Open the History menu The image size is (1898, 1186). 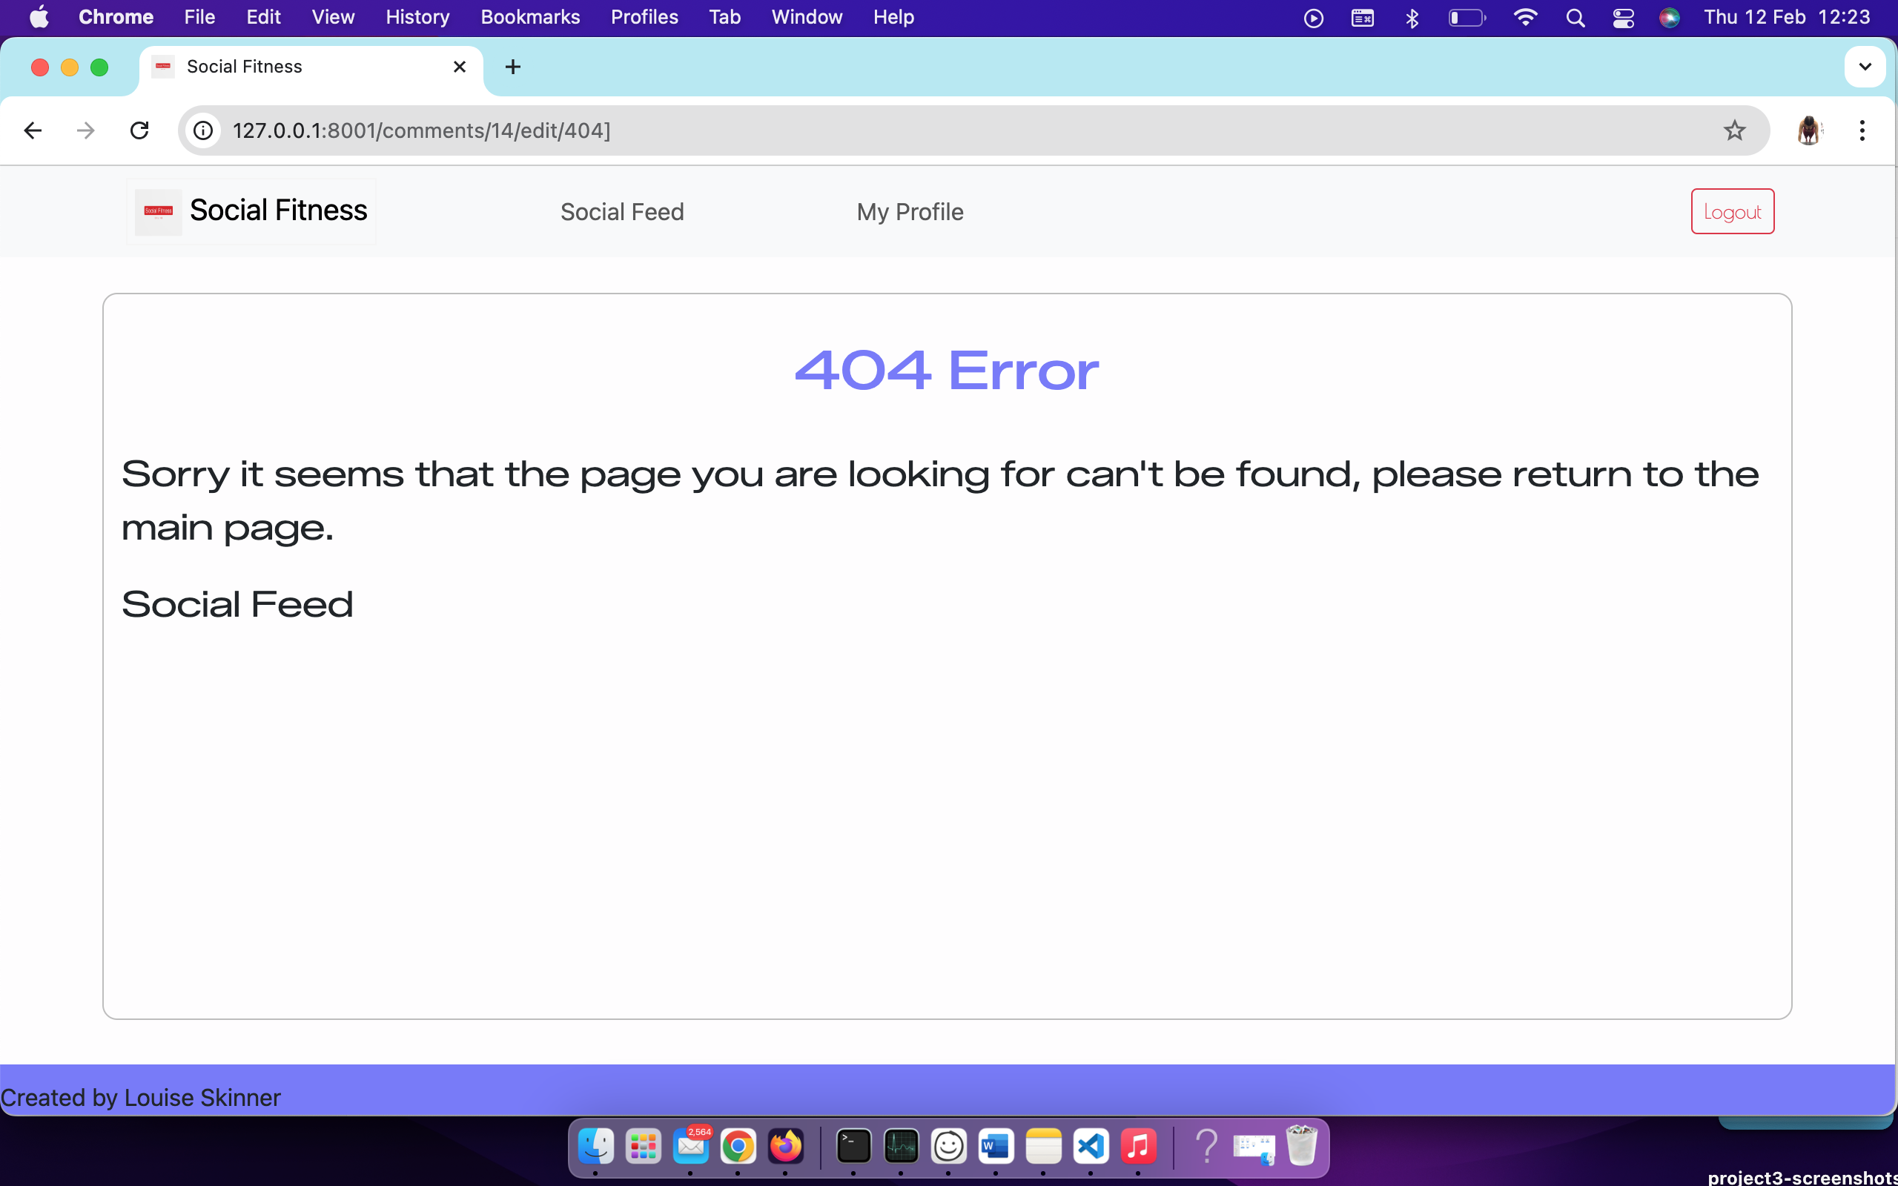pos(416,16)
